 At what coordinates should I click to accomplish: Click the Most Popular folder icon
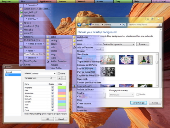(x=21, y=61)
